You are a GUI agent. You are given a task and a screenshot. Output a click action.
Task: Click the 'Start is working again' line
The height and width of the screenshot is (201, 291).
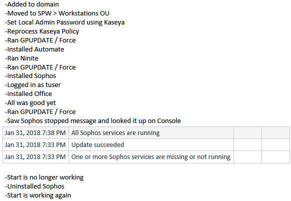tap(38, 195)
